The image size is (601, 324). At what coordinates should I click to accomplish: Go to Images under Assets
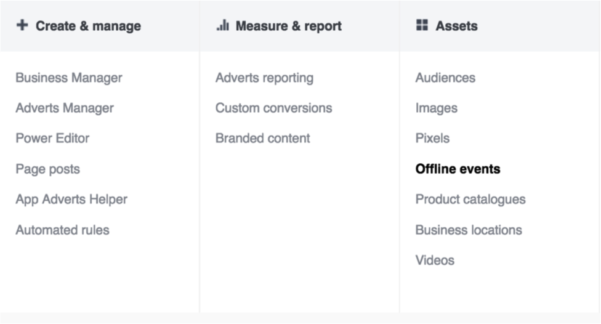click(x=436, y=108)
